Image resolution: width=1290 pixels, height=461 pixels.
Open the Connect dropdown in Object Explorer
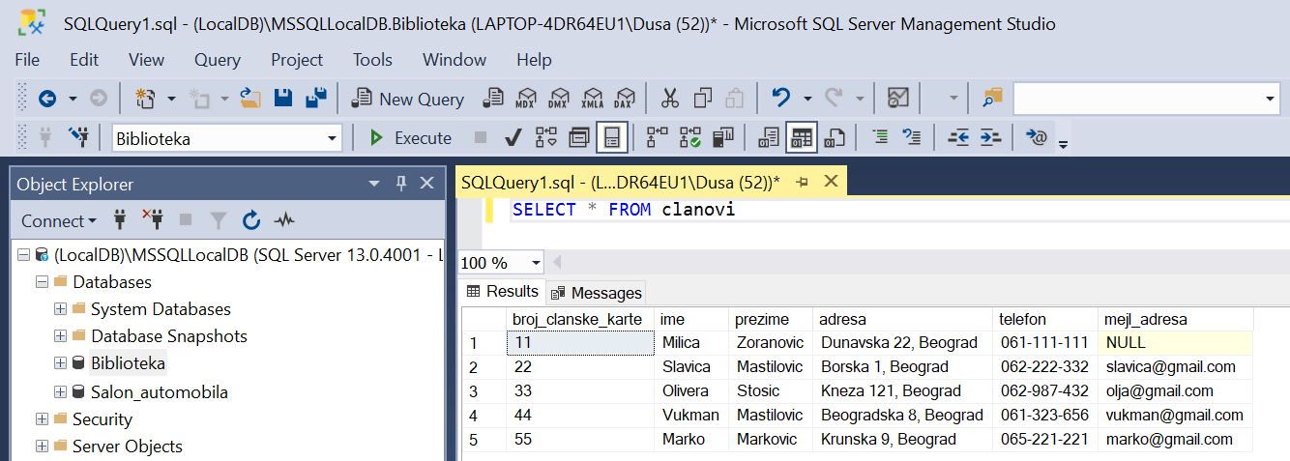[59, 221]
